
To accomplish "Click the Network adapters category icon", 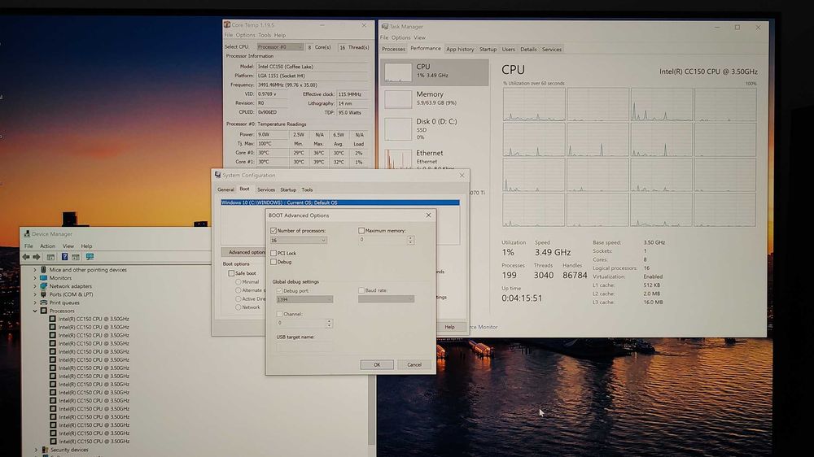I will point(44,285).
